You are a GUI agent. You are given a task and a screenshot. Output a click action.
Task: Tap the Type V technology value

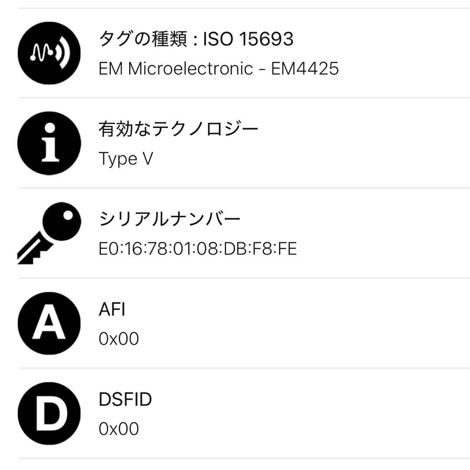point(126,159)
